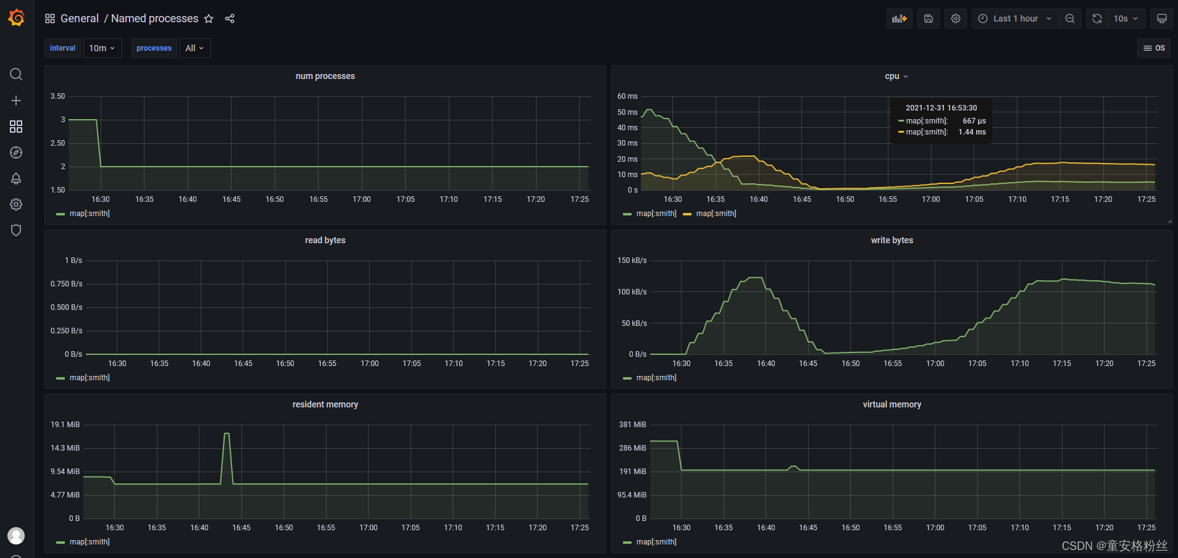Open Alerting via the bell icon
This screenshot has height=558, width=1178.
click(16, 178)
